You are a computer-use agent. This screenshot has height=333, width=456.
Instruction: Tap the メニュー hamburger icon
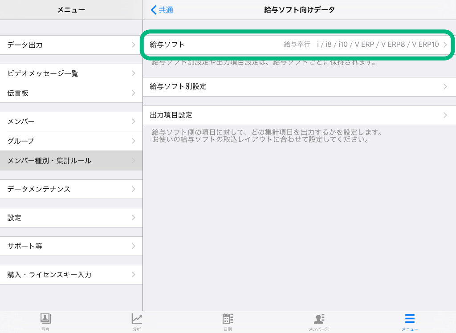click(410, 319)
